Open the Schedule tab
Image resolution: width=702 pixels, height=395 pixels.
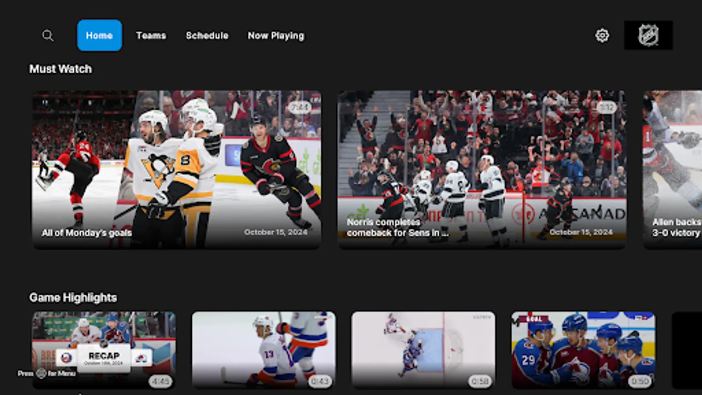click(207, 36)
